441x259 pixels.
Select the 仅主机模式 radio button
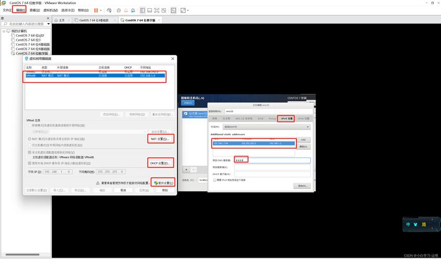click(x=30, y=145)
